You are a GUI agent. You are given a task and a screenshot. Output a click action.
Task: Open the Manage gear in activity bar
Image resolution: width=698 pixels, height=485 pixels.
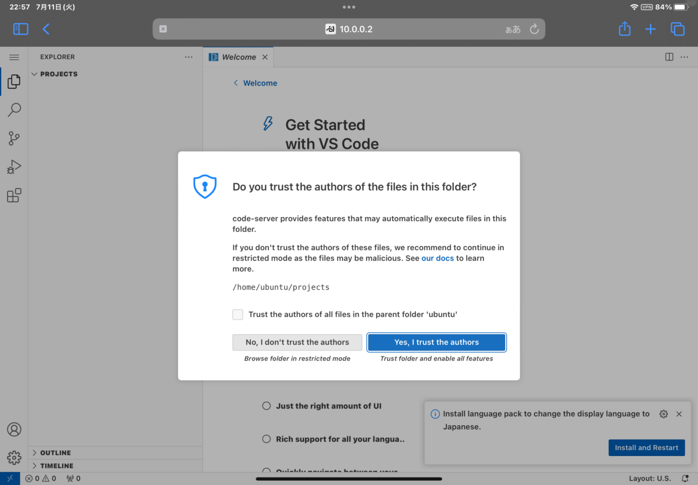point(14,458)
